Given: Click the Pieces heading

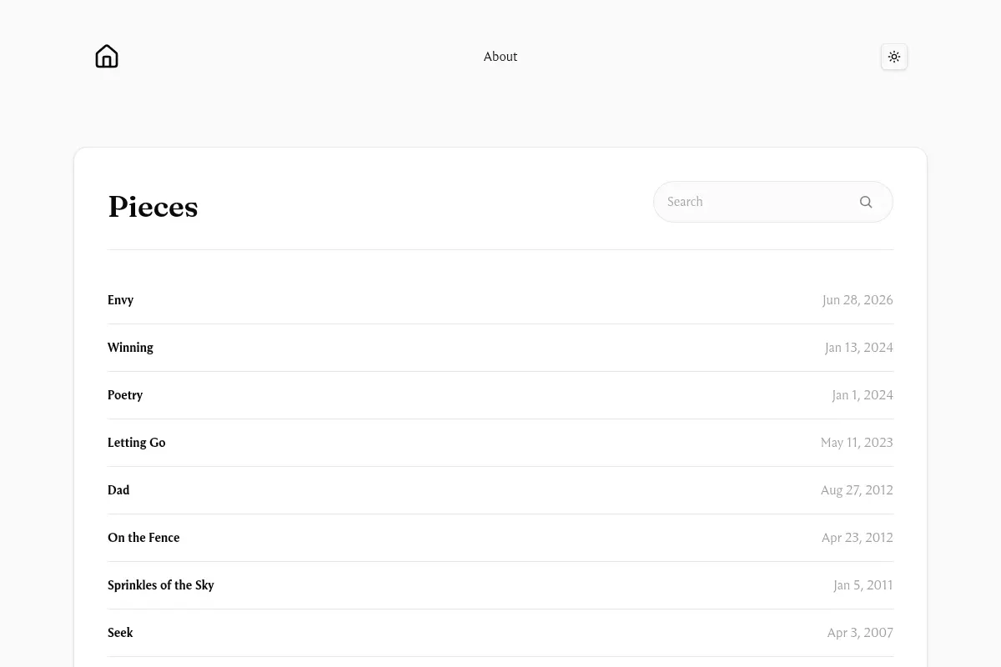Looking at the screenshot, I should 153,207.
